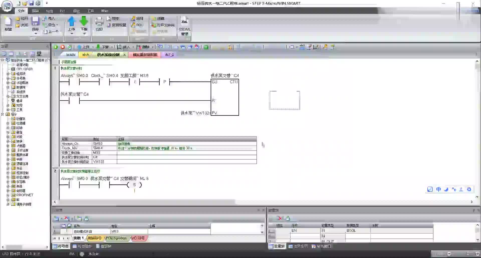Expand the Symbol Table tree node
Viewport: 481px width, 258px height.
[x=8, y=78]
